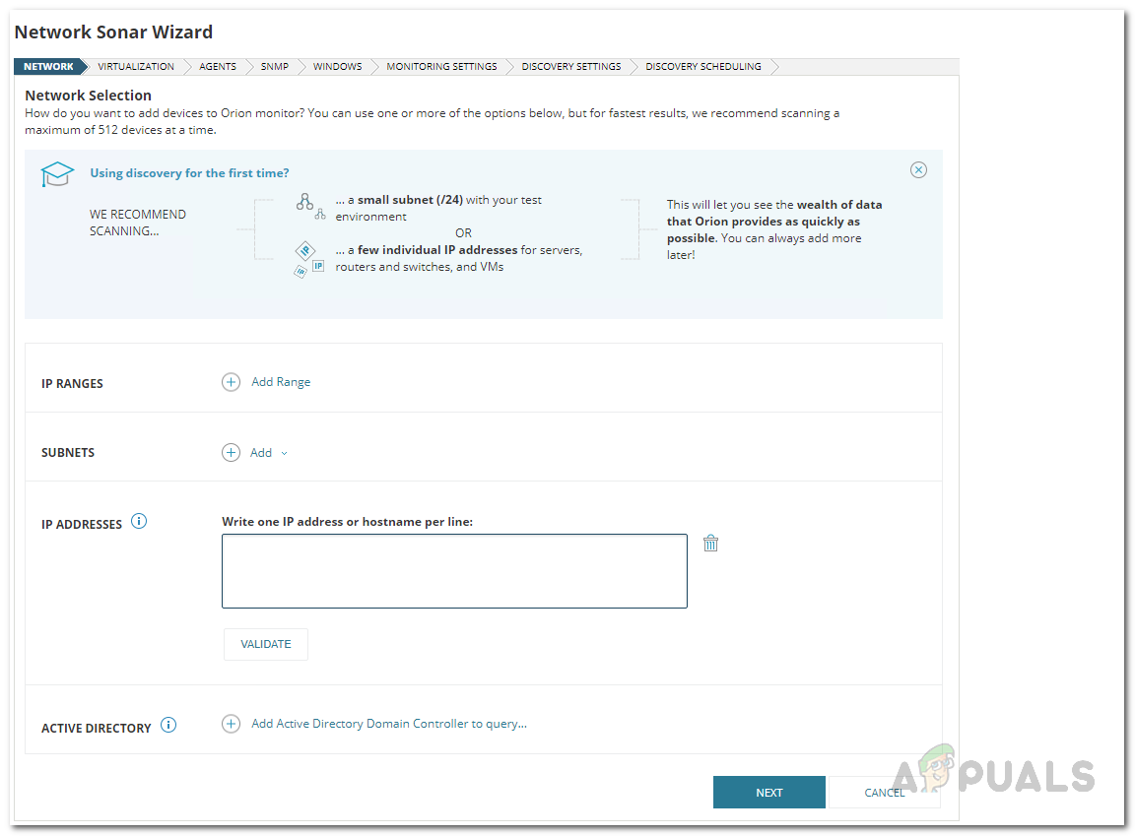The image size is (1135, 836).
Task: Select the Windows wizard step
Action: [x=338, y=67]
